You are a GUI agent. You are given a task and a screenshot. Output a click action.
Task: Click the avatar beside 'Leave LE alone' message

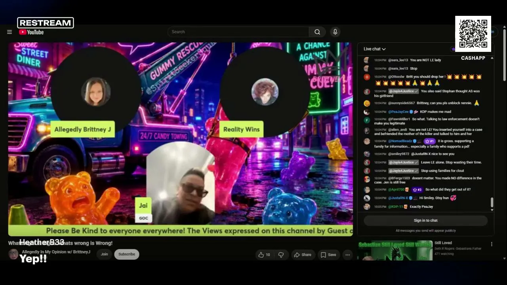(367, 162)
